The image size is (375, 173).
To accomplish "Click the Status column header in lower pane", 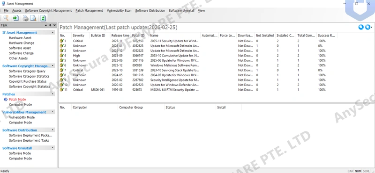I will [190, 108].
